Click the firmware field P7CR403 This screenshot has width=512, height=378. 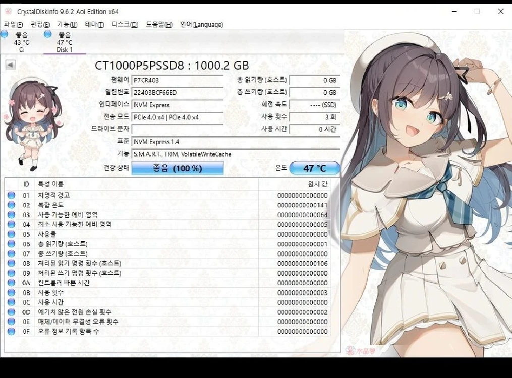tap(177, 80)
